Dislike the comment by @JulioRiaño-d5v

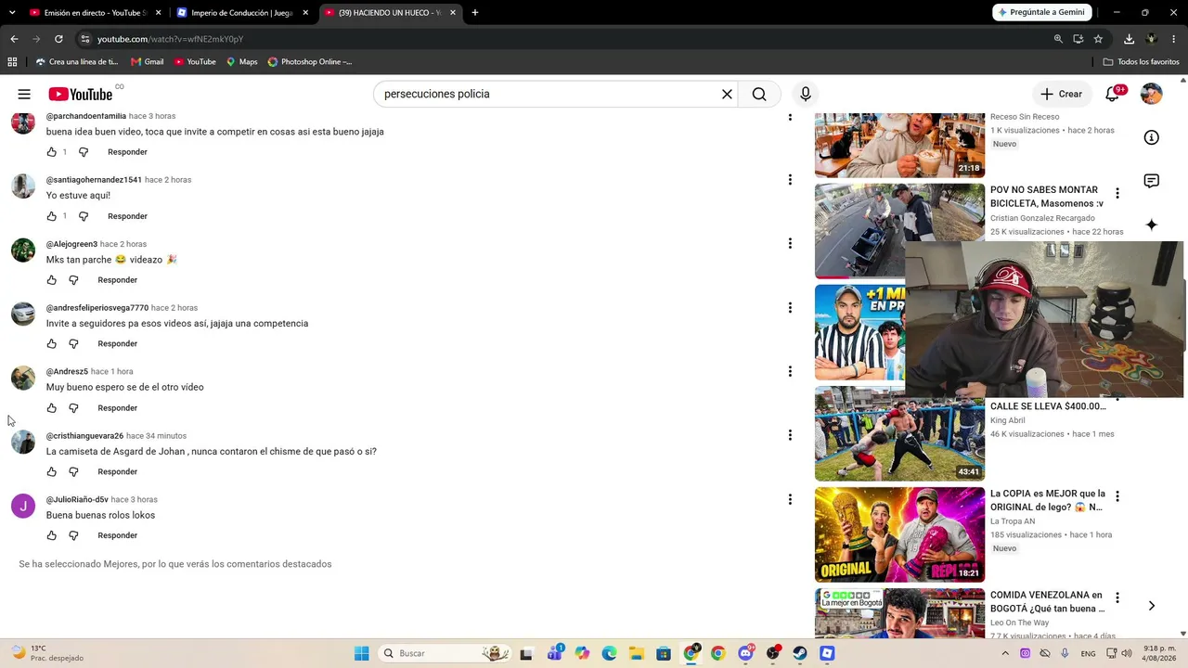(73, 535)
